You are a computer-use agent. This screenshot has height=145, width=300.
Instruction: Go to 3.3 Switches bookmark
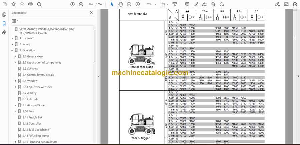pos(30,68)
